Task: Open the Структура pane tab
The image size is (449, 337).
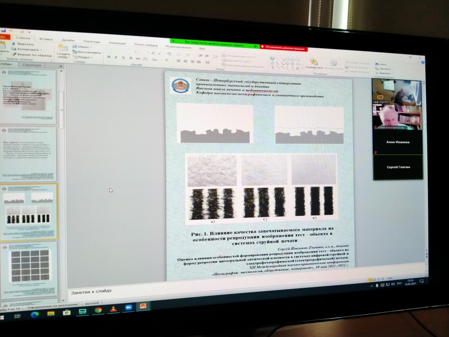Action: click(31, 65)
